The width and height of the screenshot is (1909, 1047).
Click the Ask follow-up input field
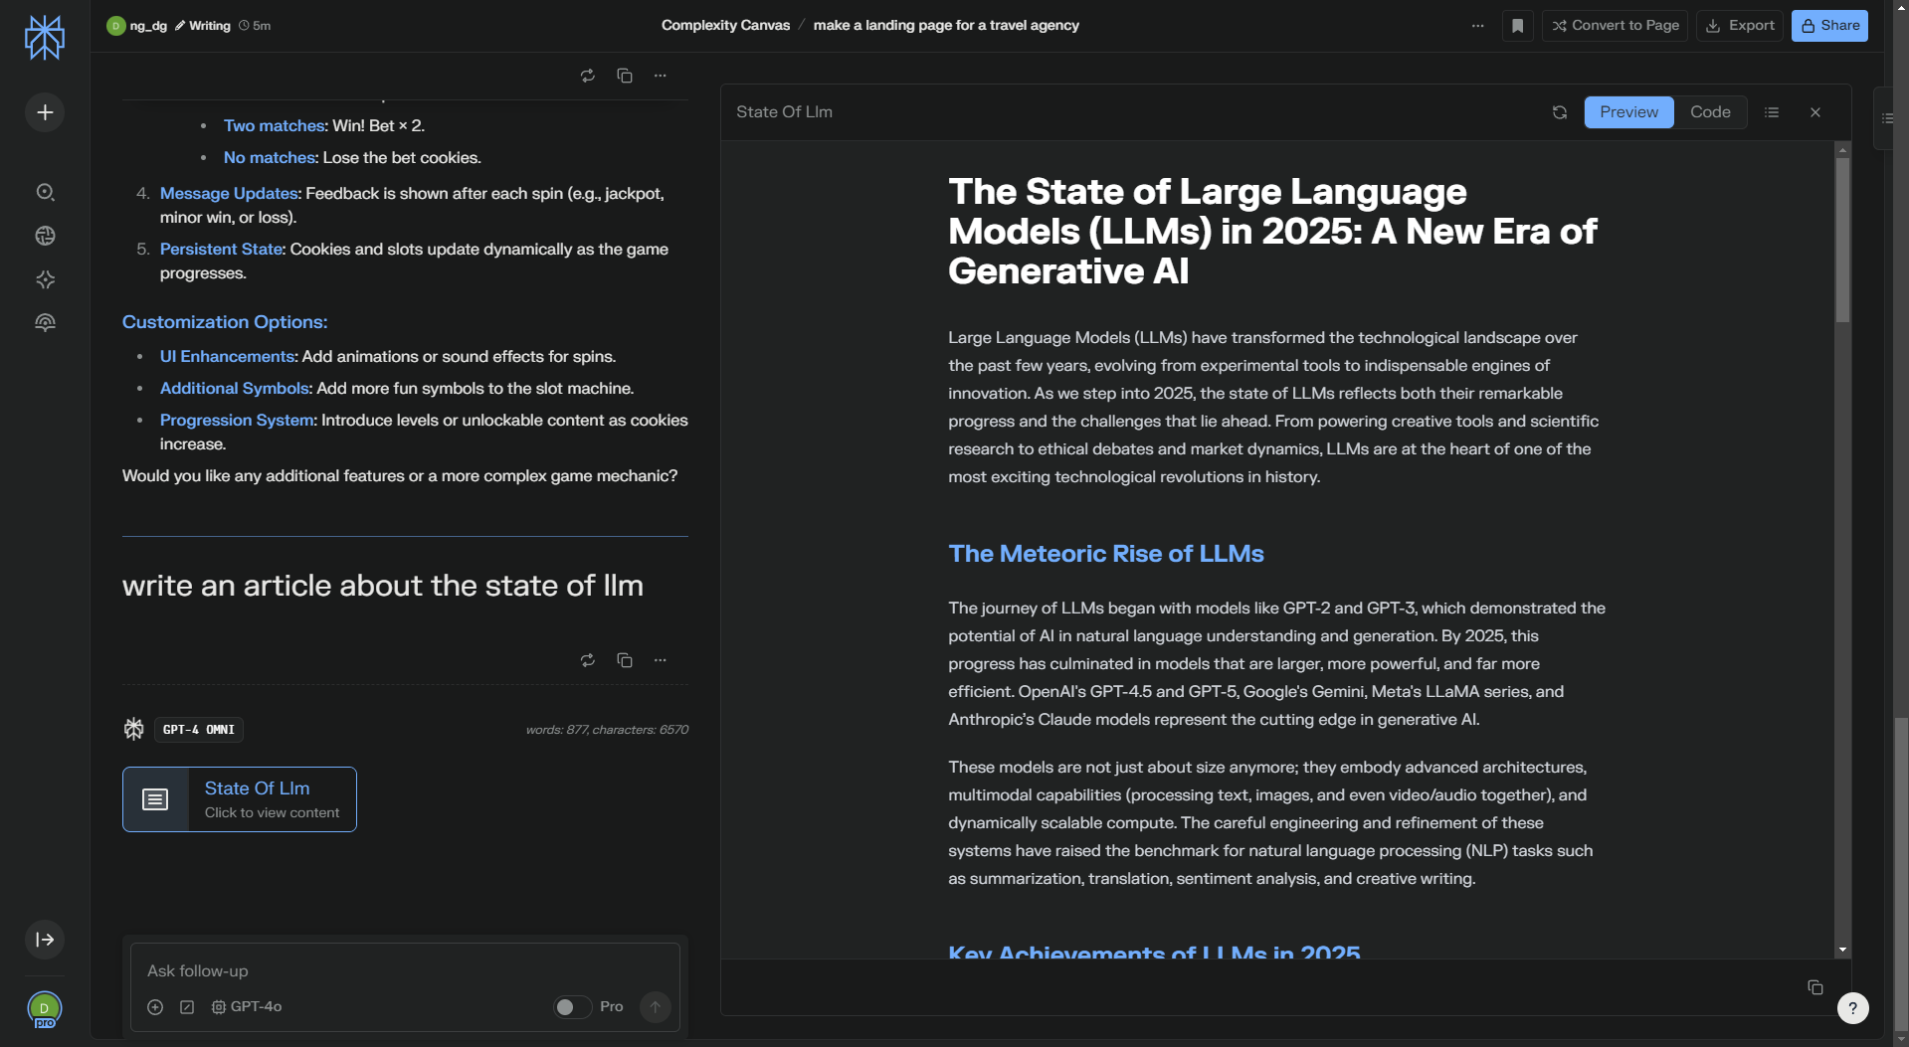click(x=405, y=971)
